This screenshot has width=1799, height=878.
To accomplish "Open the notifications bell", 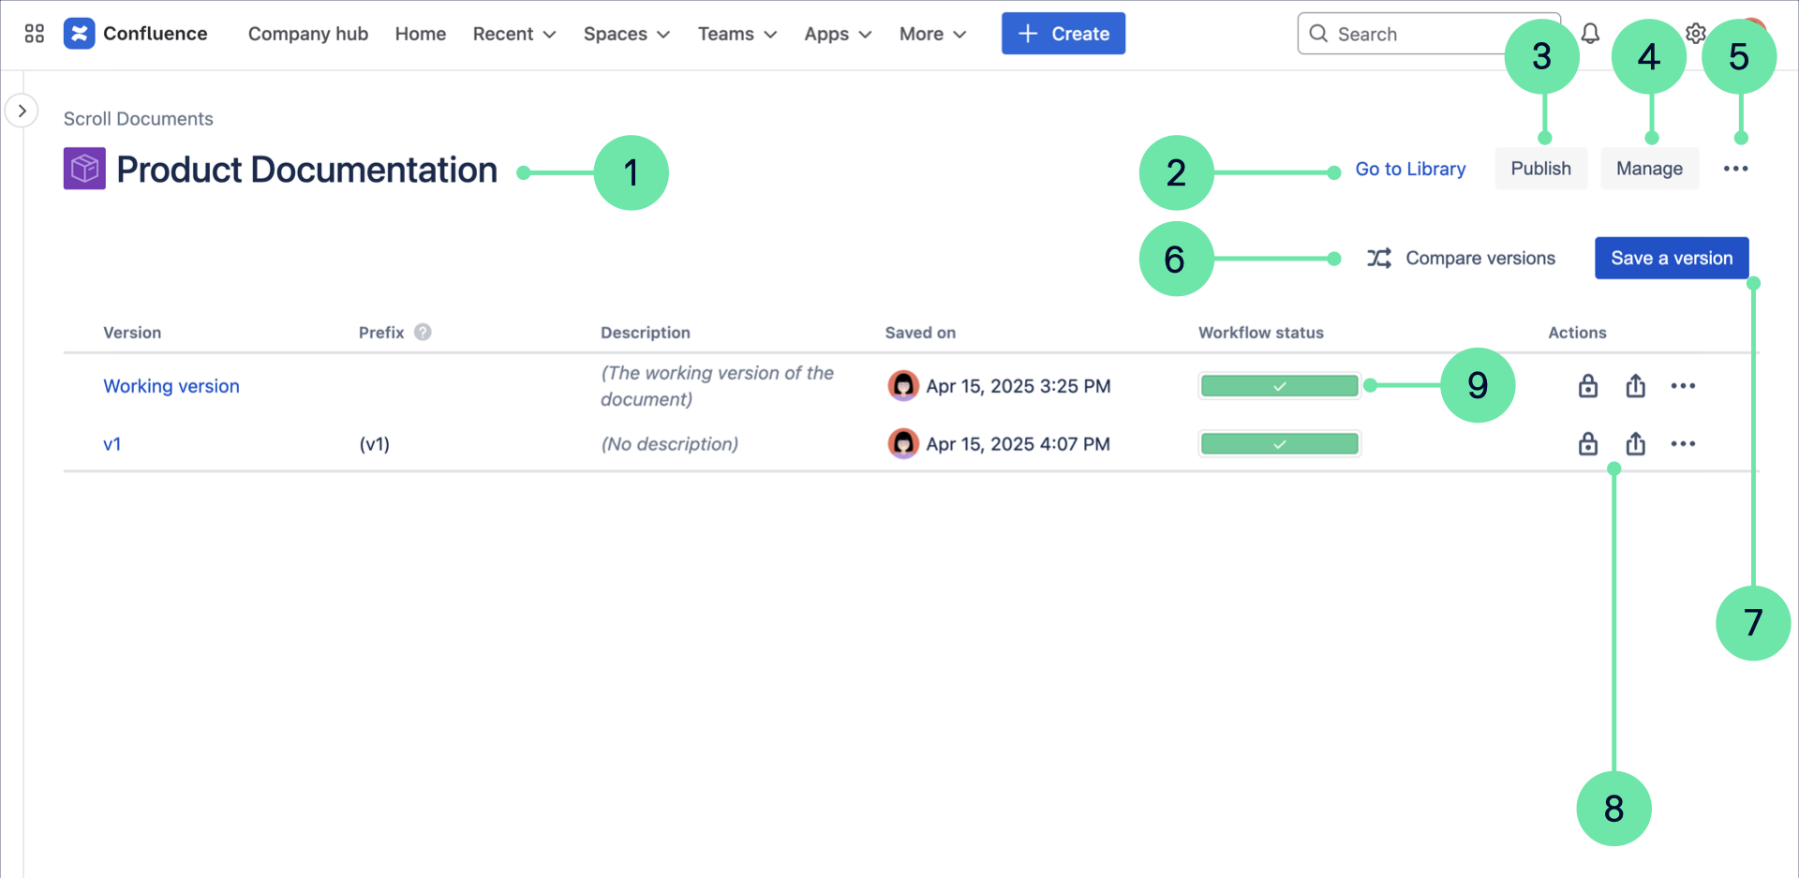I will pyautogui.click(x=1590, y=34).
